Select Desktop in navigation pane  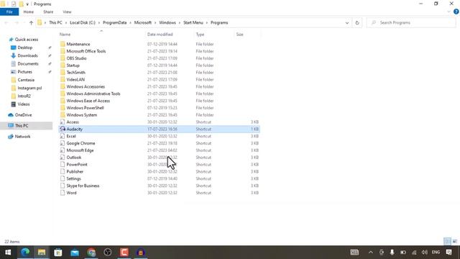tap(25, 47)
